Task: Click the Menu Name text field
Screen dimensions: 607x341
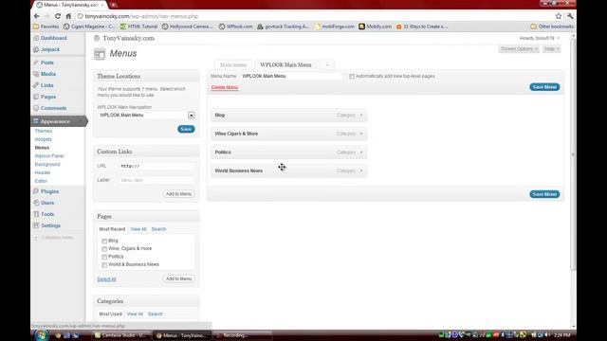Action: point(291,76)
